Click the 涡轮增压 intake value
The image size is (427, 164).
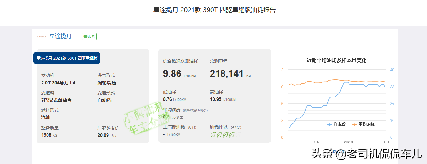pyautogui.click(x=107, y=83)
